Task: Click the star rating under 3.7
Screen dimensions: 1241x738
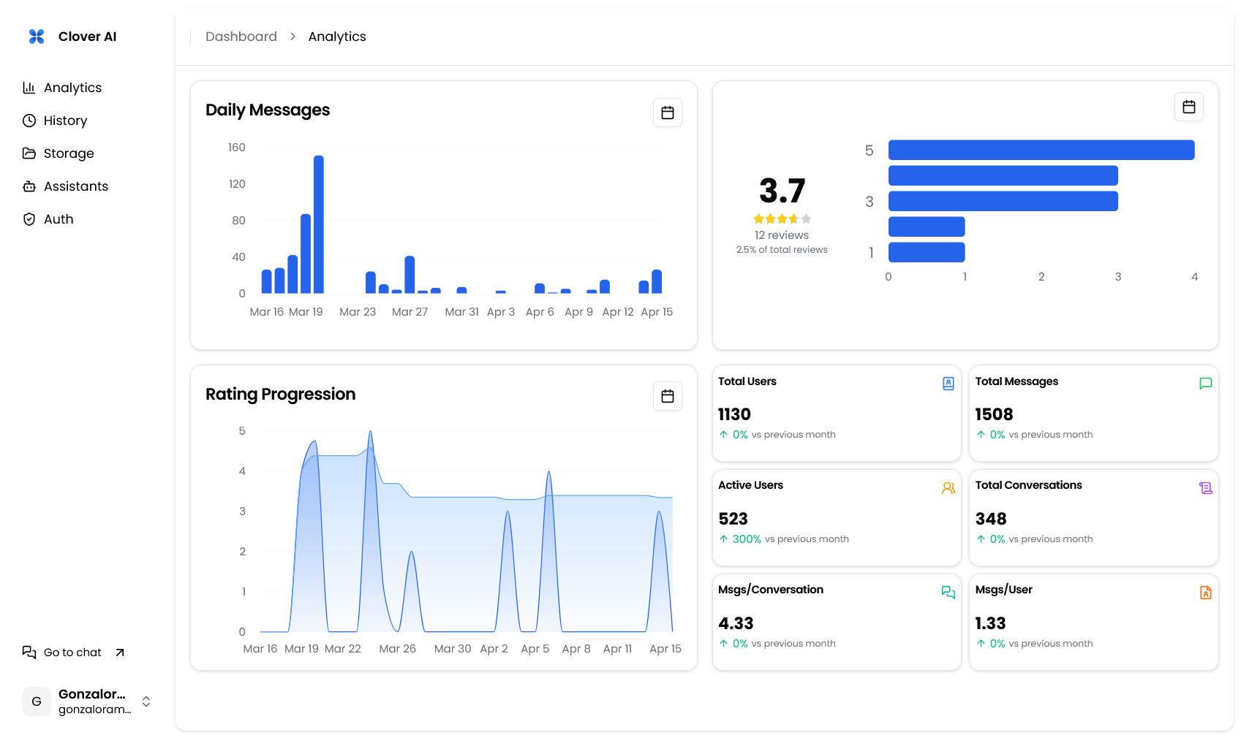Action: 782,218
